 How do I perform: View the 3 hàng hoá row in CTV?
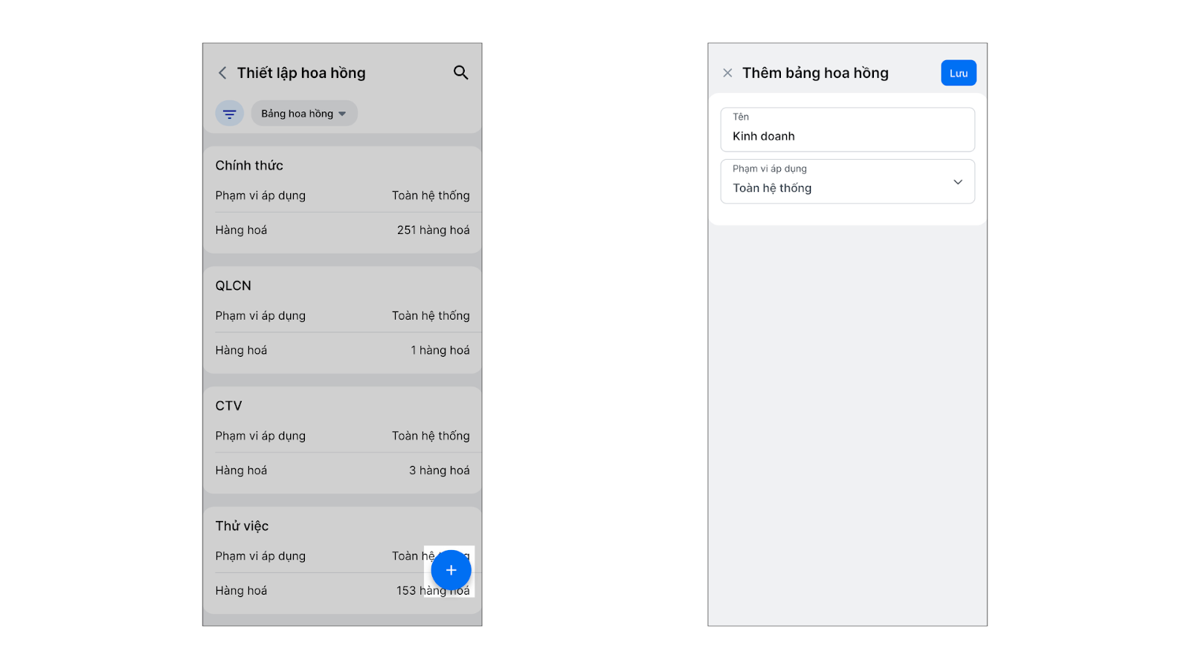pyautogui.click(x=342, y=471)
